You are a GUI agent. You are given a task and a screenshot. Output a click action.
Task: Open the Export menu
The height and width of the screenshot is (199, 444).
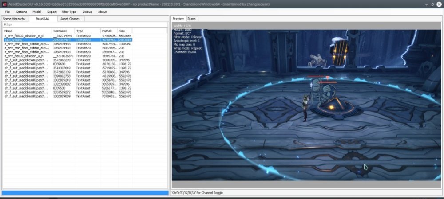point(52,12)
